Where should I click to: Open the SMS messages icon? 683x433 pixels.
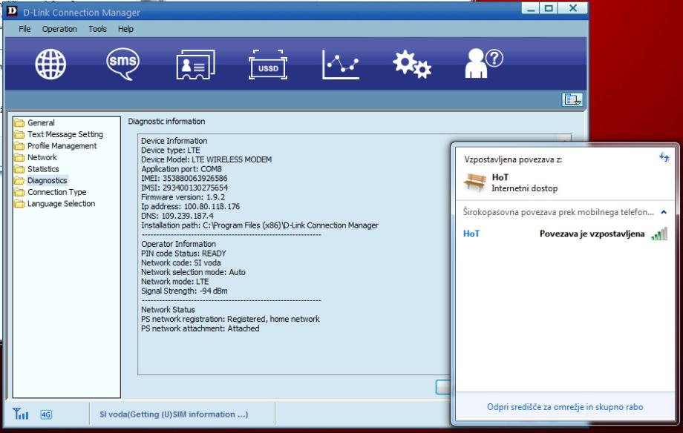pos(122,65)
